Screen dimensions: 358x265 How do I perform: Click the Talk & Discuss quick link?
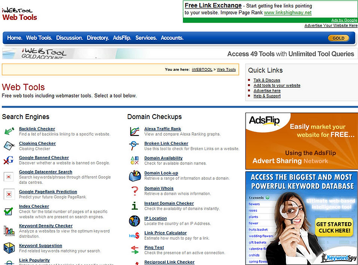[x=267, y=80]
